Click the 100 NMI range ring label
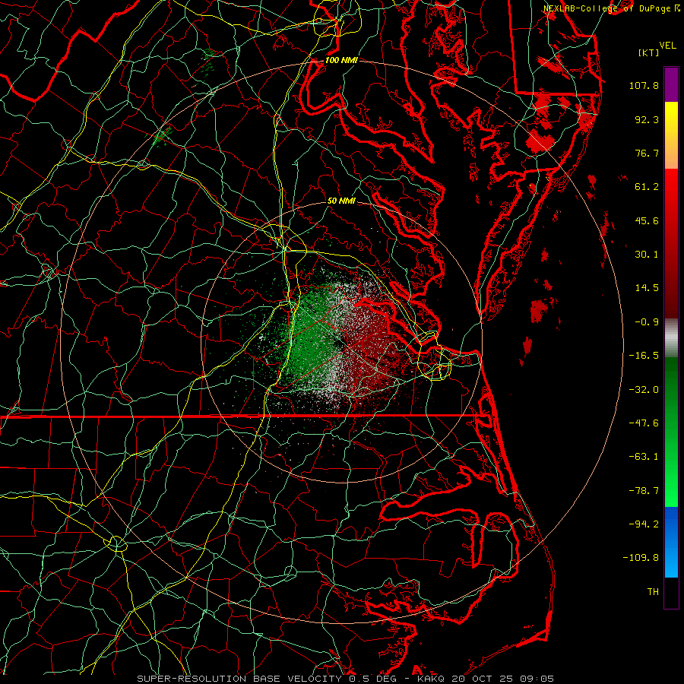 [341, 60]
